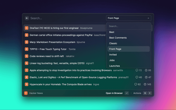Click the comment bubble icon on Apple story
176x110 pixels.
137,70
